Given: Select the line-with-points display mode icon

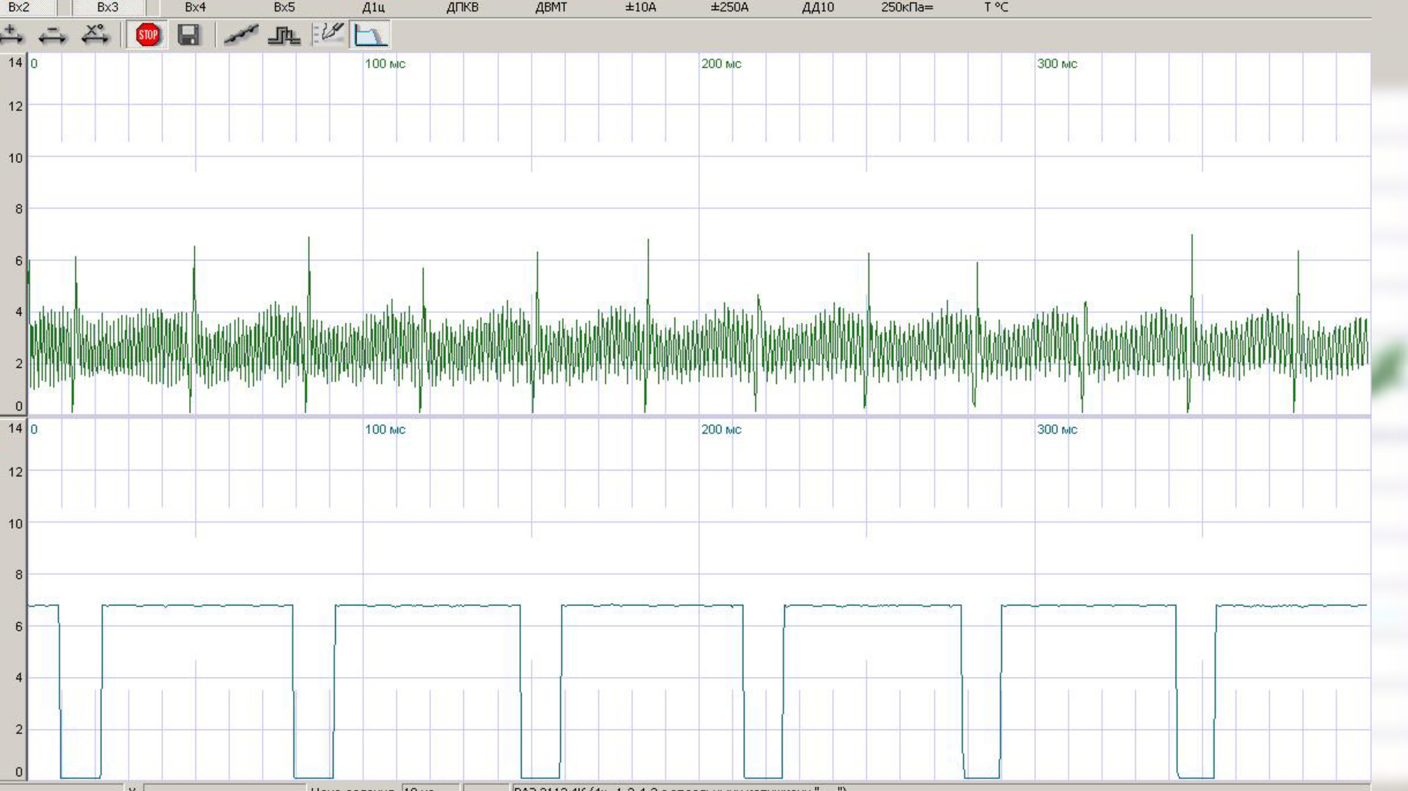Looking at the screenshot, I should [241, 34].
